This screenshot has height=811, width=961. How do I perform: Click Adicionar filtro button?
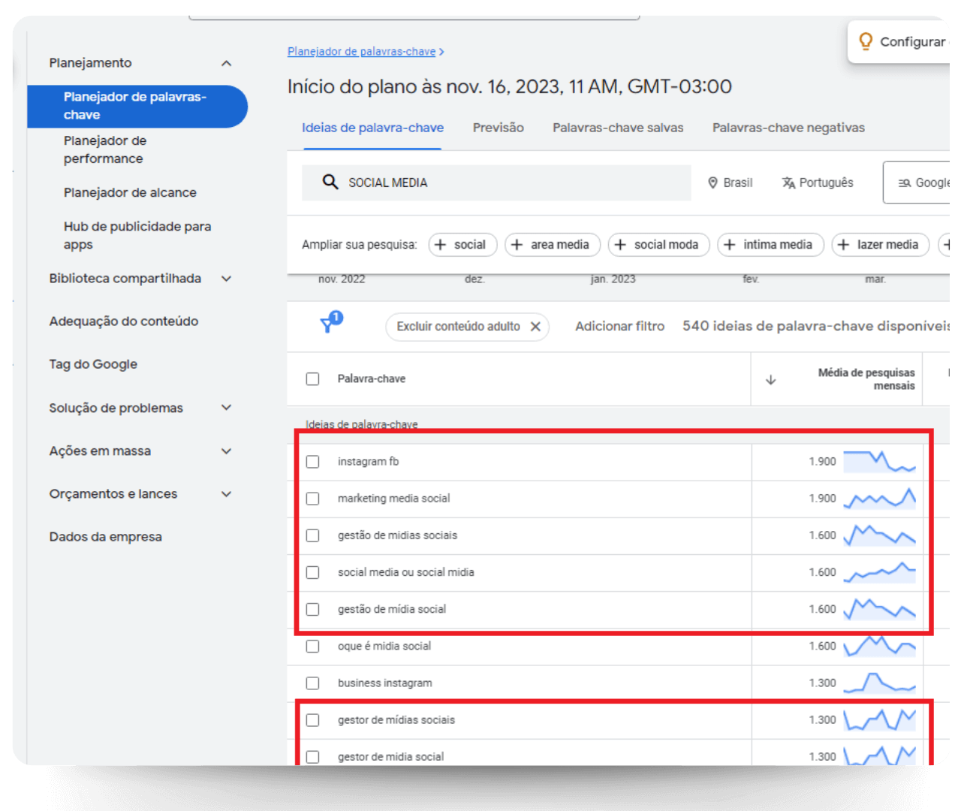coord(619,327)
